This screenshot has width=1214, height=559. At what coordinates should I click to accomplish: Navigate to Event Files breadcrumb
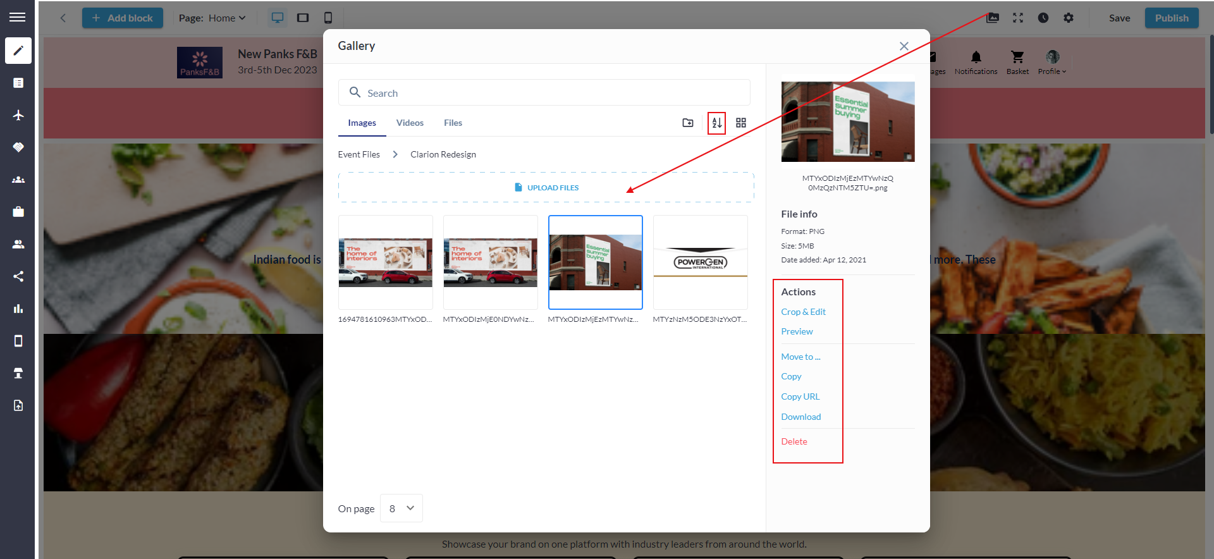[359, 154]
